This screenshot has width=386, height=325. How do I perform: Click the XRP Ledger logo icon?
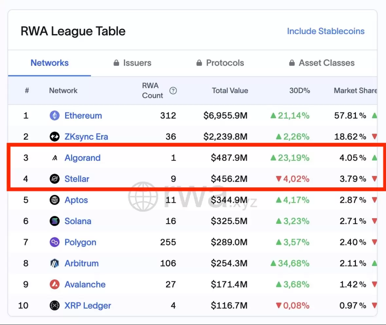coord(55,306)
